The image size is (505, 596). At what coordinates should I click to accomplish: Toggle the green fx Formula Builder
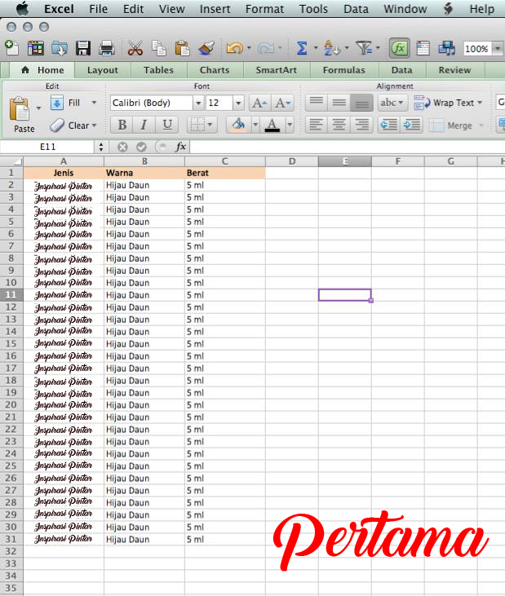[399, 48]
